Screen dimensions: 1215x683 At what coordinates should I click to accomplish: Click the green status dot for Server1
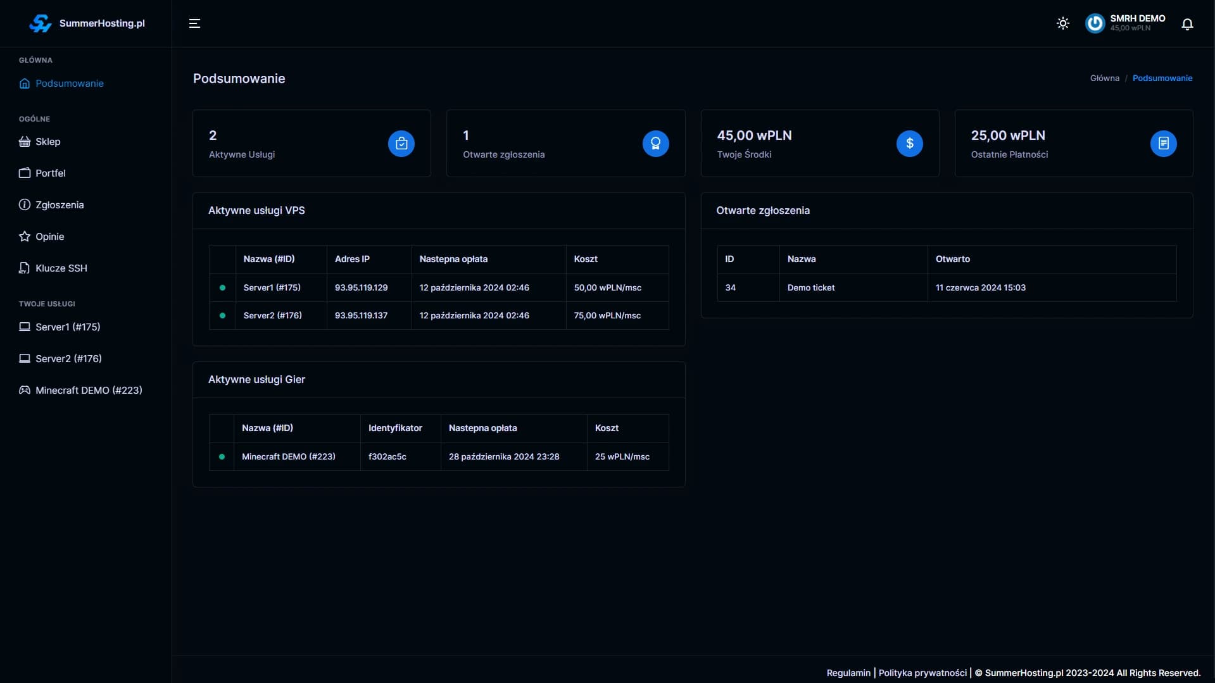click(x=222, y=288)
